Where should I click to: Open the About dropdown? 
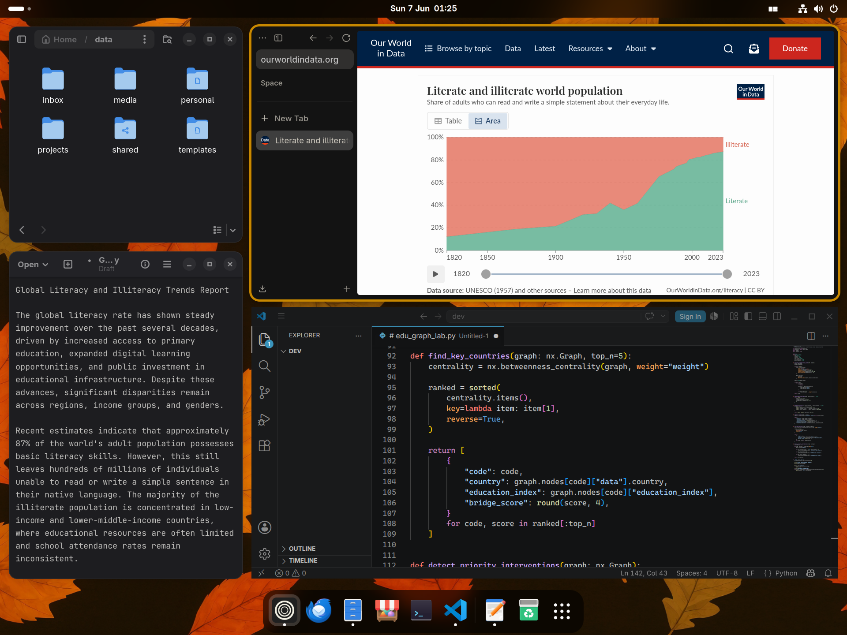pyautogui.click(x=641, y=49)
